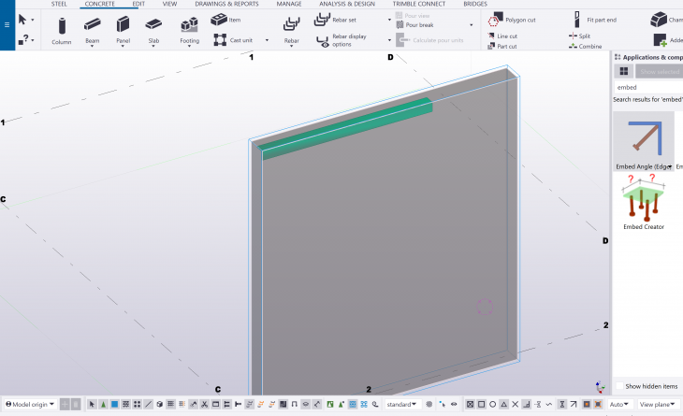Screen dimensions: 683x416
Task: Open the Model origin dropdown
Action: 29,405
